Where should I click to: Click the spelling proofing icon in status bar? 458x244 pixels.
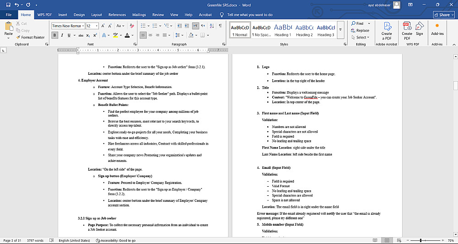tap(51, 240)
